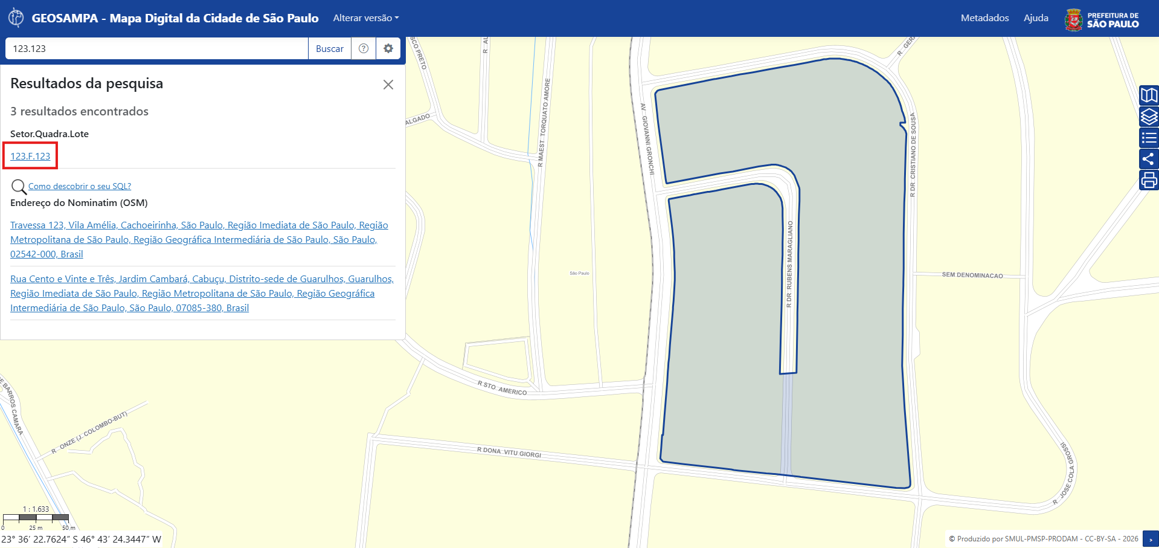The image size is (1159, 548).
Task: Open the legend list icon
Action: tap(1149, 138)
